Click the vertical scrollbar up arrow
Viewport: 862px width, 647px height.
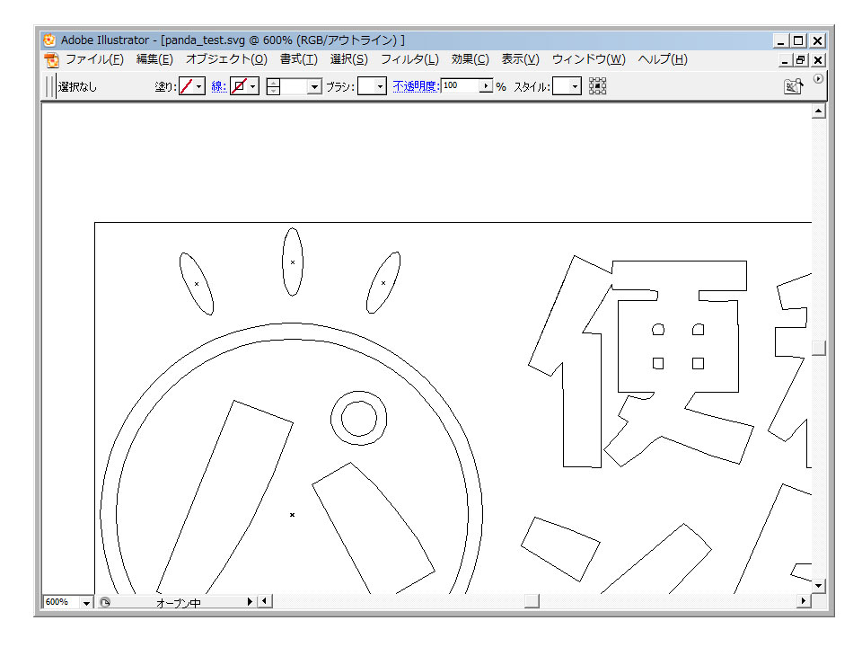click(x=819, y=111)
